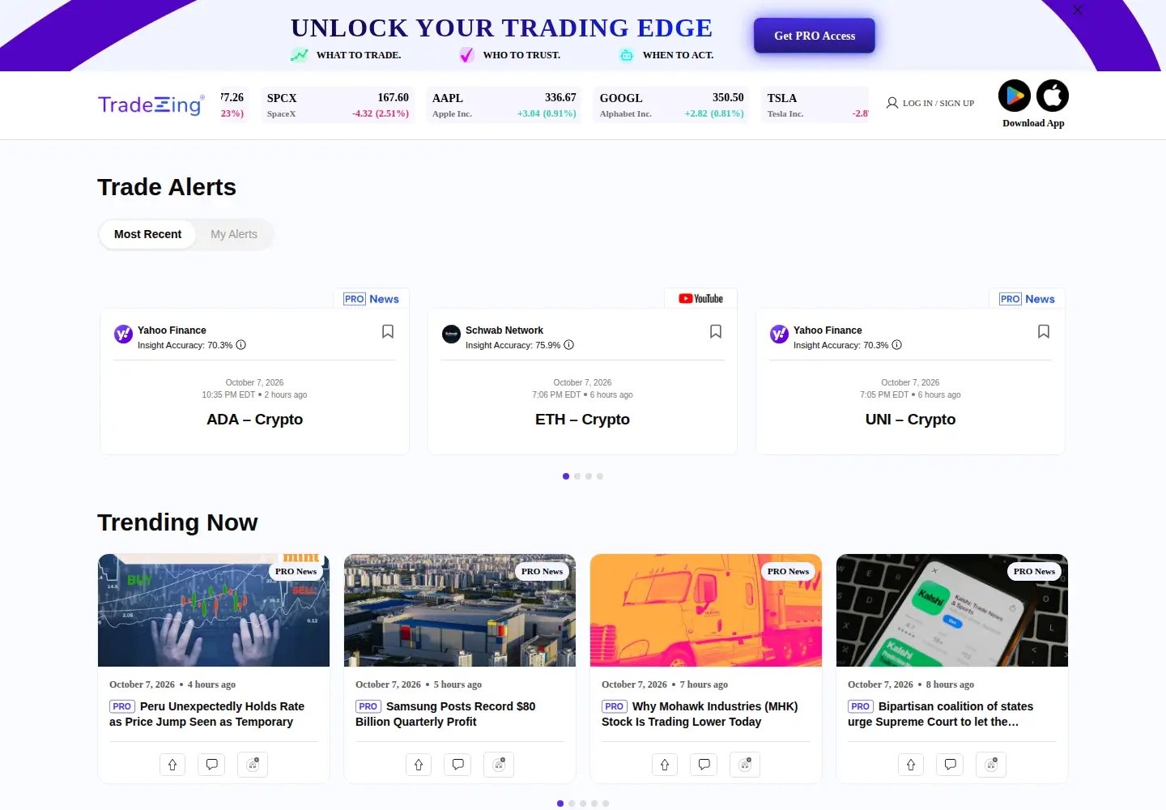Open AI icon on Samsung article
The height and width of the screenshot is (810, 1166).
[499, 765]
